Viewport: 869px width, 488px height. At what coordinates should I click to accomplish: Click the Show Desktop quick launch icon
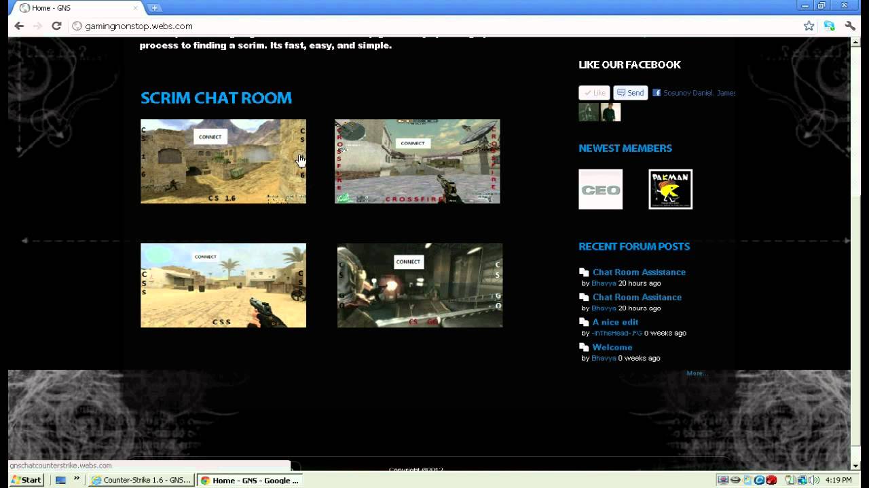coord(60,480)
